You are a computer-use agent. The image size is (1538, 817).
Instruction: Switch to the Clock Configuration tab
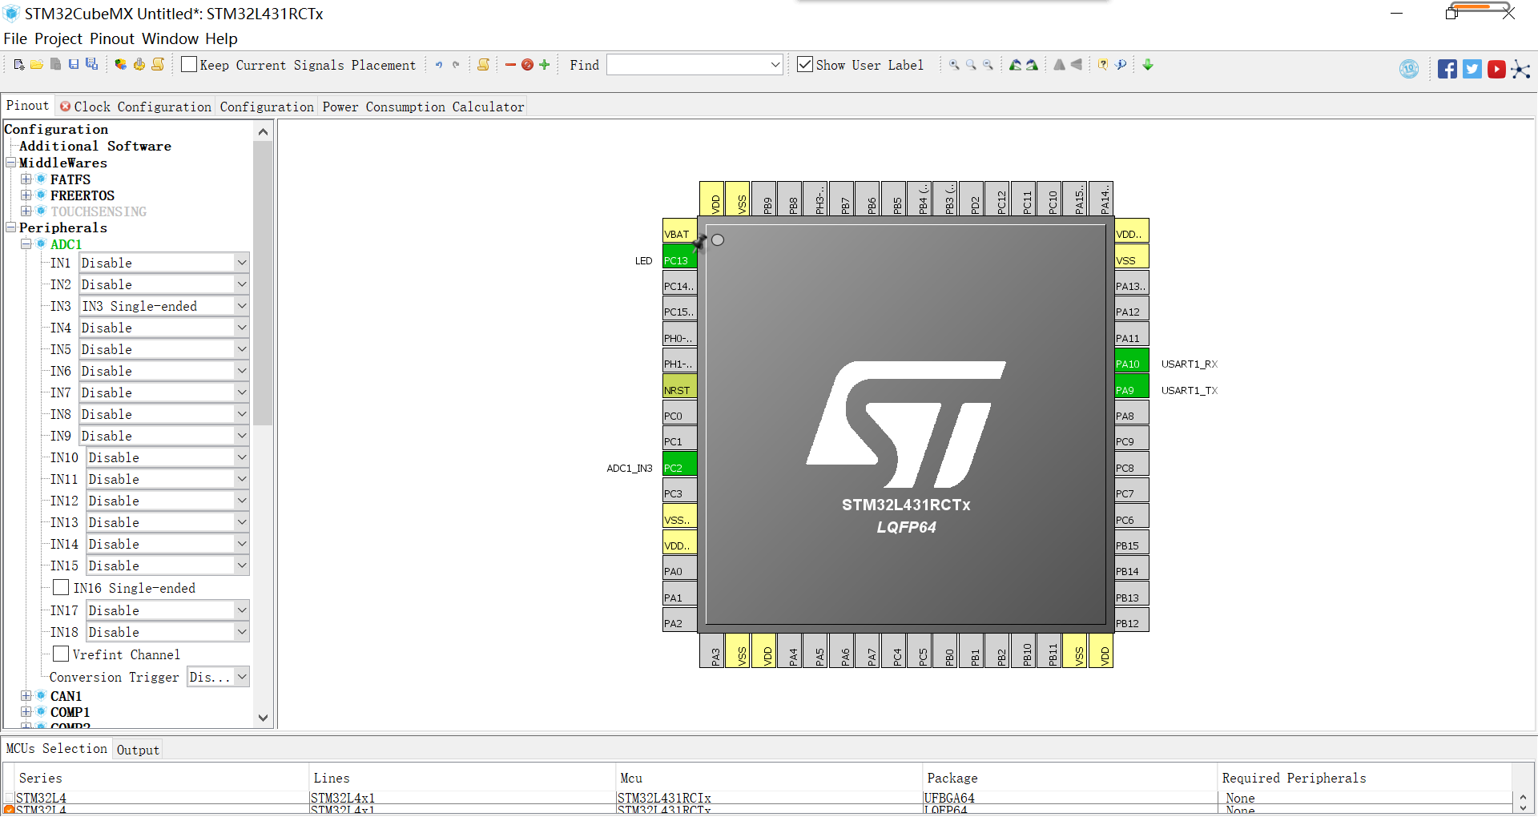tap(135, 107)
